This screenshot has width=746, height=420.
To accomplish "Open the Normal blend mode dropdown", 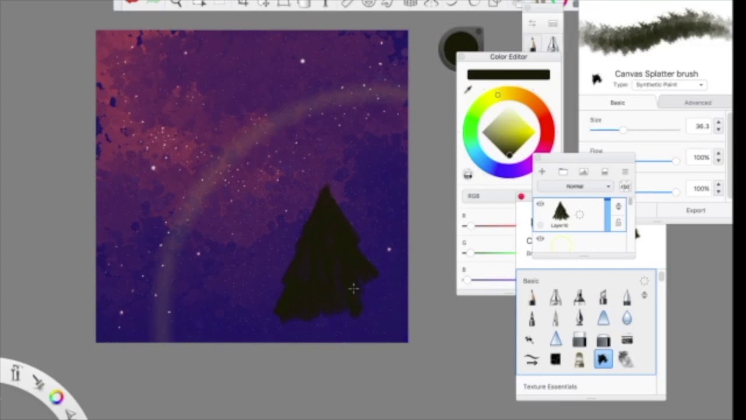I will (x=575, y=187).
